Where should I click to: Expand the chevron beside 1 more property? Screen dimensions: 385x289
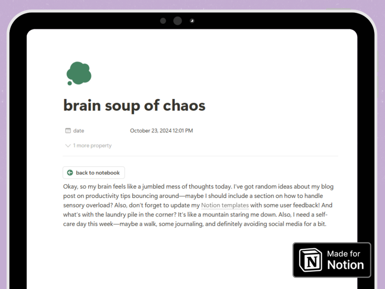(x=68, y=146)
